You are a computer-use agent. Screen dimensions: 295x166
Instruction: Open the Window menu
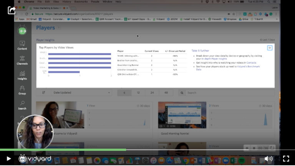point(108,2)
